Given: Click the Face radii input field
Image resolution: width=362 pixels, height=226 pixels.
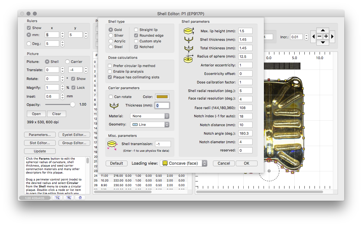Looking at the screenshot, I should click(x=245, y=108).
